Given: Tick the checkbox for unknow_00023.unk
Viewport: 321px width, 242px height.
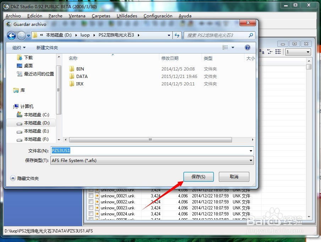Looking at the screenshot, I should click(x=91, y=208).
